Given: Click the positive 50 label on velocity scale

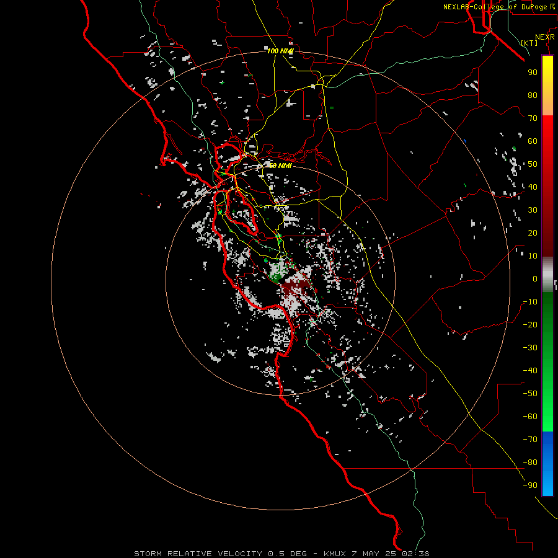Looking at the screenshot, I should (x=533, y=164).
